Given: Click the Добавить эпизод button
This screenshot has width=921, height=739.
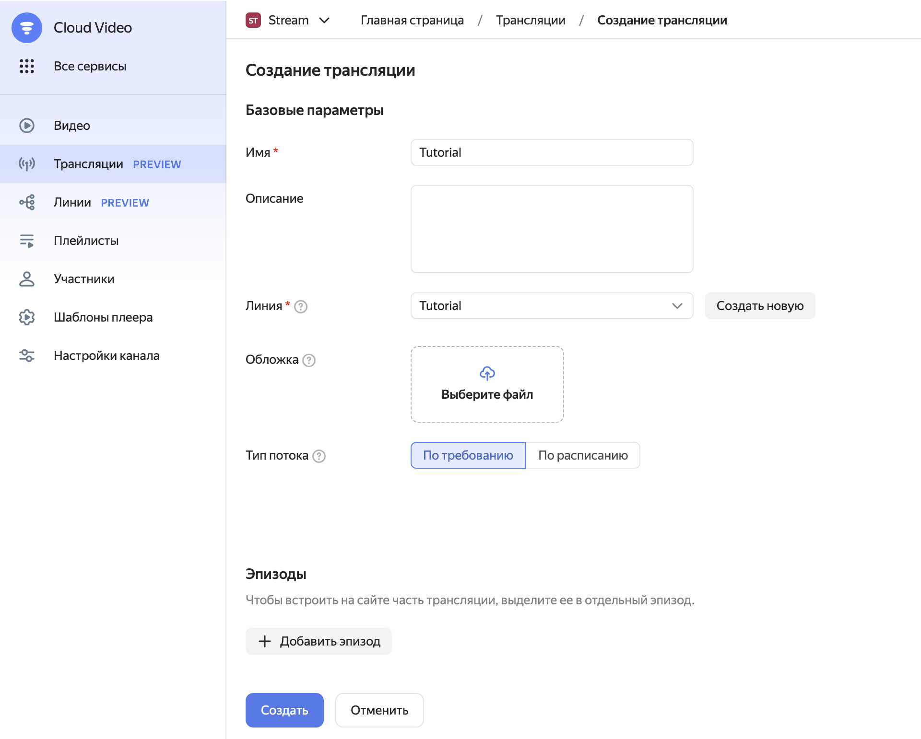Looking at the screenshot, I should pos(319,641).
